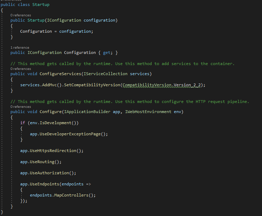This screenshot has width=262, height=216.
Task: Click the 'UseRouting' method call
Action: pyautogui.click(x=42, y=162)
